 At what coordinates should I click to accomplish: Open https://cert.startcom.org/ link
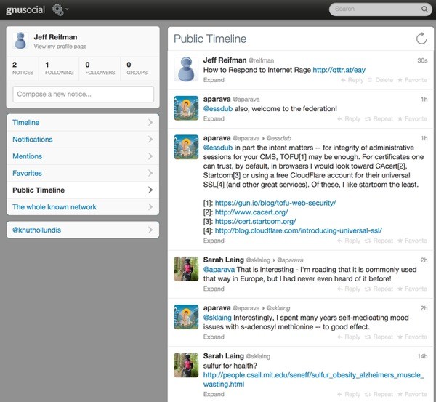click(255, 222)
